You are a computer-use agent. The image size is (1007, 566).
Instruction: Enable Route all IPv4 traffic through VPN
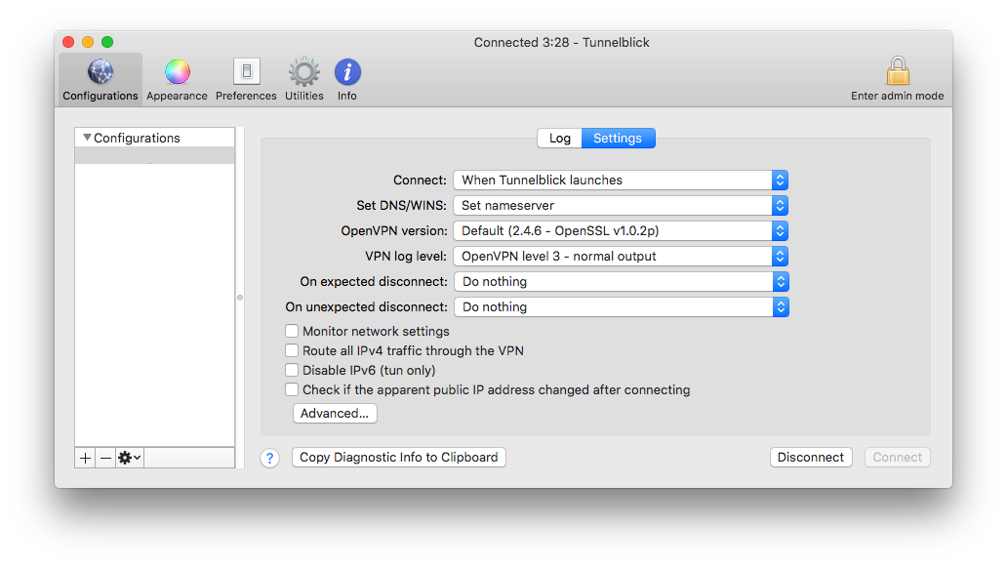tap(292, 350)
